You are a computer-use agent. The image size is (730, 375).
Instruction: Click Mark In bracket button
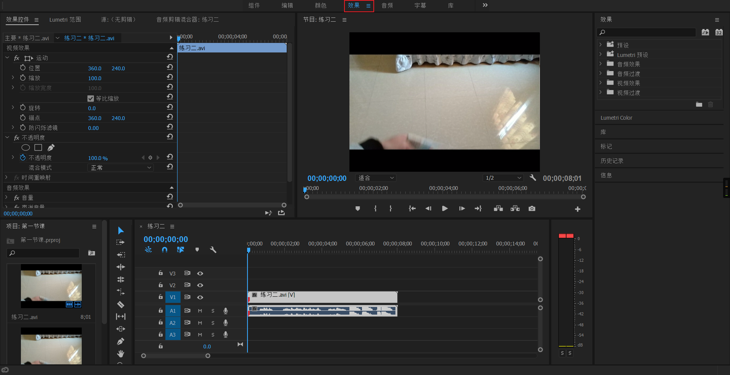375,209
